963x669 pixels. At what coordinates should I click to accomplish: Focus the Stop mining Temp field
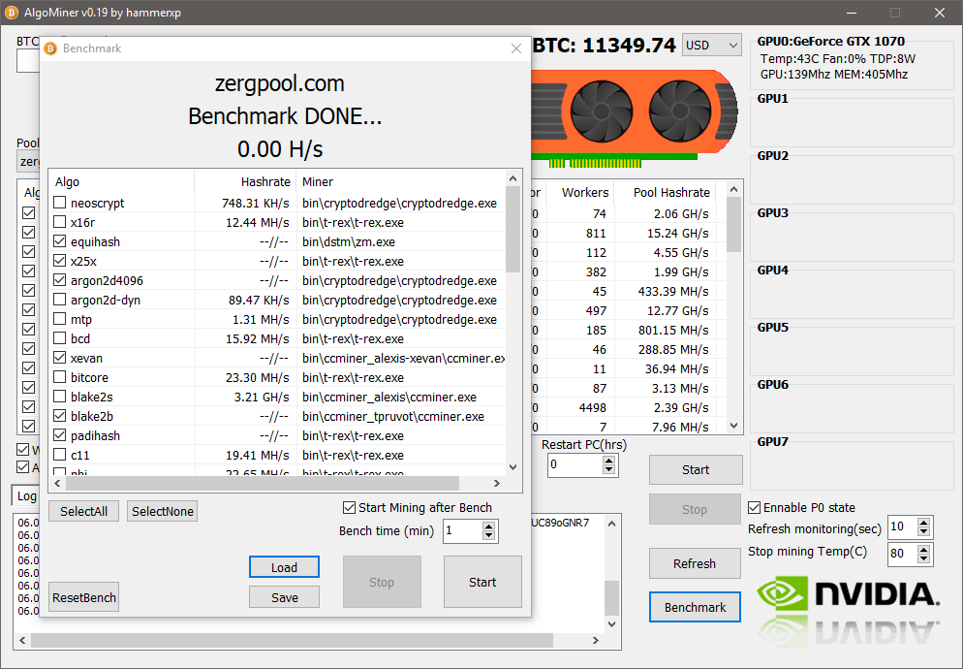click(x=902, y=554)
